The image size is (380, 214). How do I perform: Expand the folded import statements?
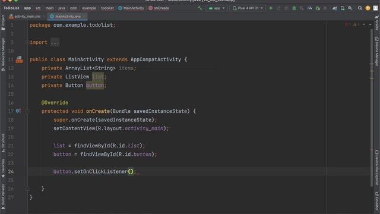tap(27, 42)
